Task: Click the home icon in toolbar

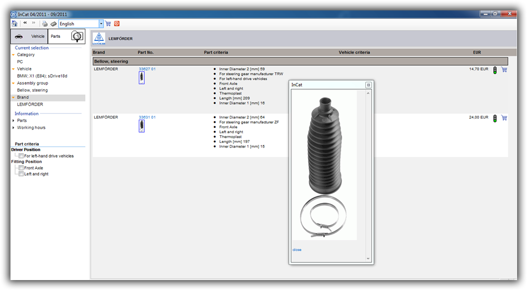Action: click(14, 24)
